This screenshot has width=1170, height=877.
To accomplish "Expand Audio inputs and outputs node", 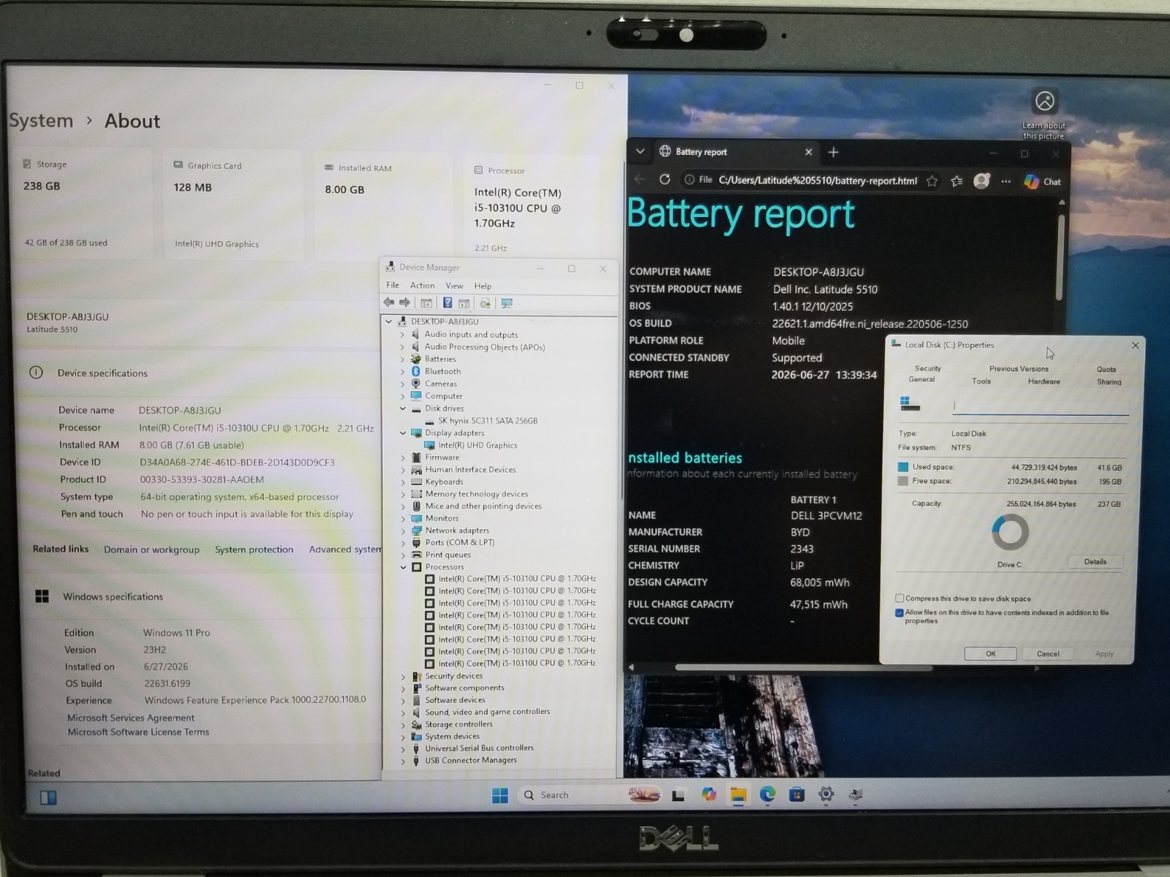I will click(402, 335).
